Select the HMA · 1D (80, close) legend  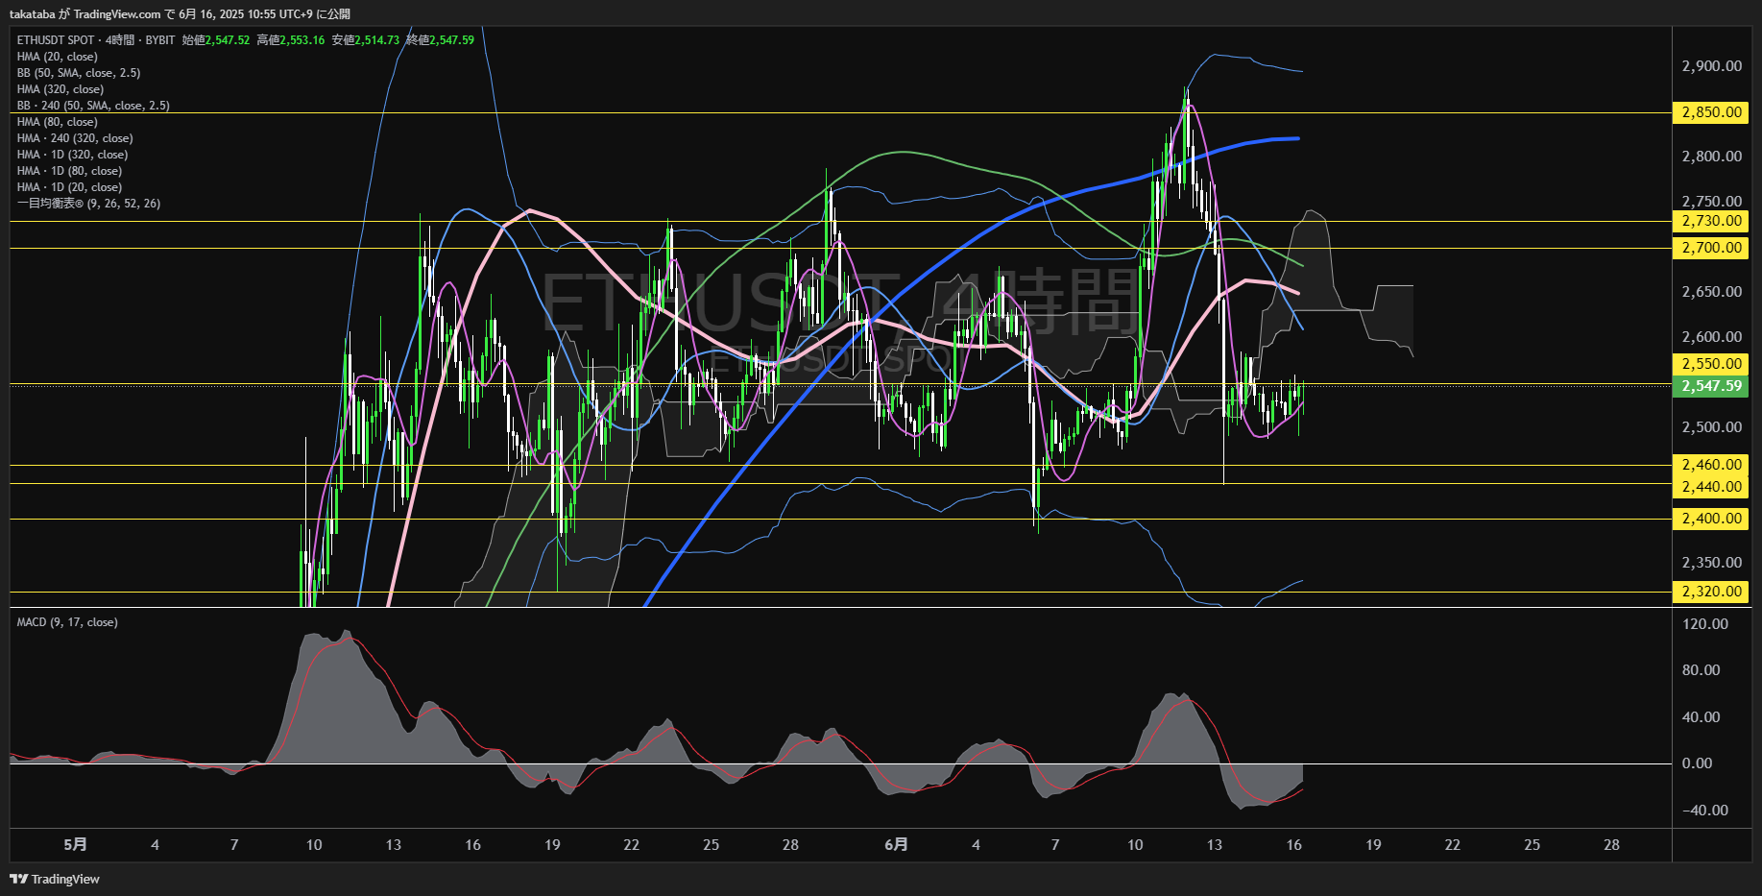pos(69,171)
